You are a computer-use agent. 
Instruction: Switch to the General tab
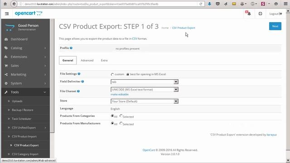[68, 60]
